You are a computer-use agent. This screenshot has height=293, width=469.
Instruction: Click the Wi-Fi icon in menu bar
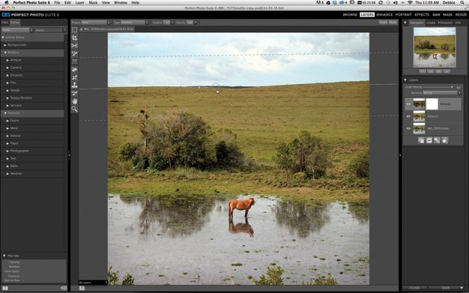[x=410, y=3]
